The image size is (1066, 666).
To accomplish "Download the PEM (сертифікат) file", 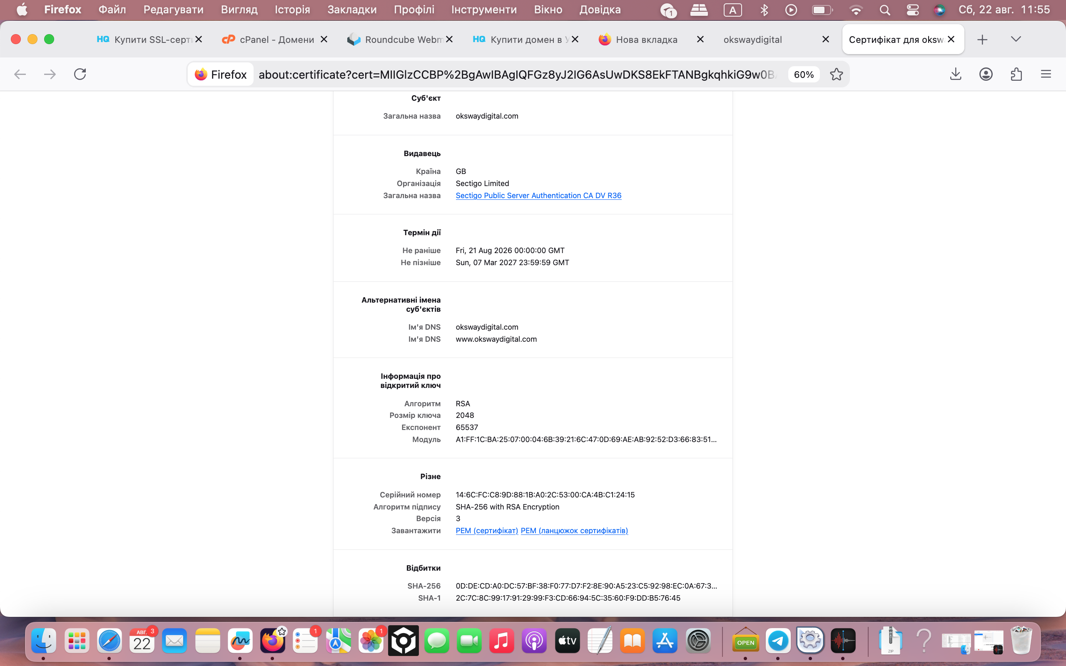I will 487,531.
